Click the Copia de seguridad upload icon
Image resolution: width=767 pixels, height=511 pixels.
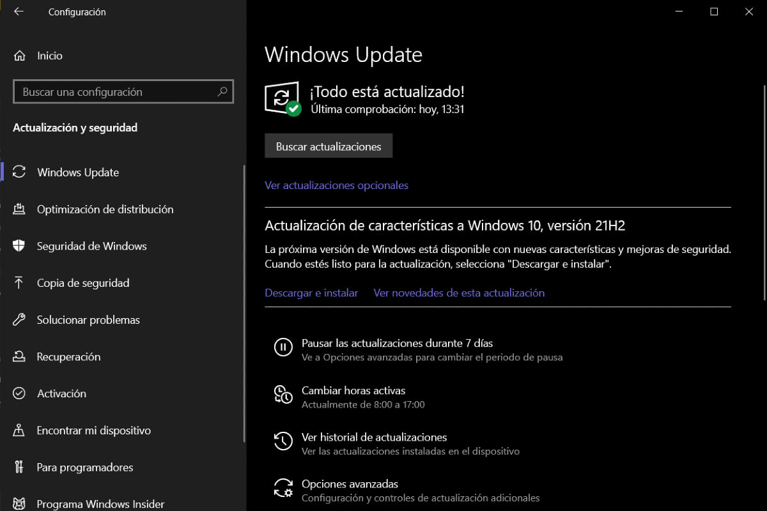(19, 283)
